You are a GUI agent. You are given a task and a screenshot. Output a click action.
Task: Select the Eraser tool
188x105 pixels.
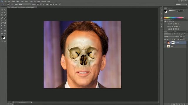(2, 23)
